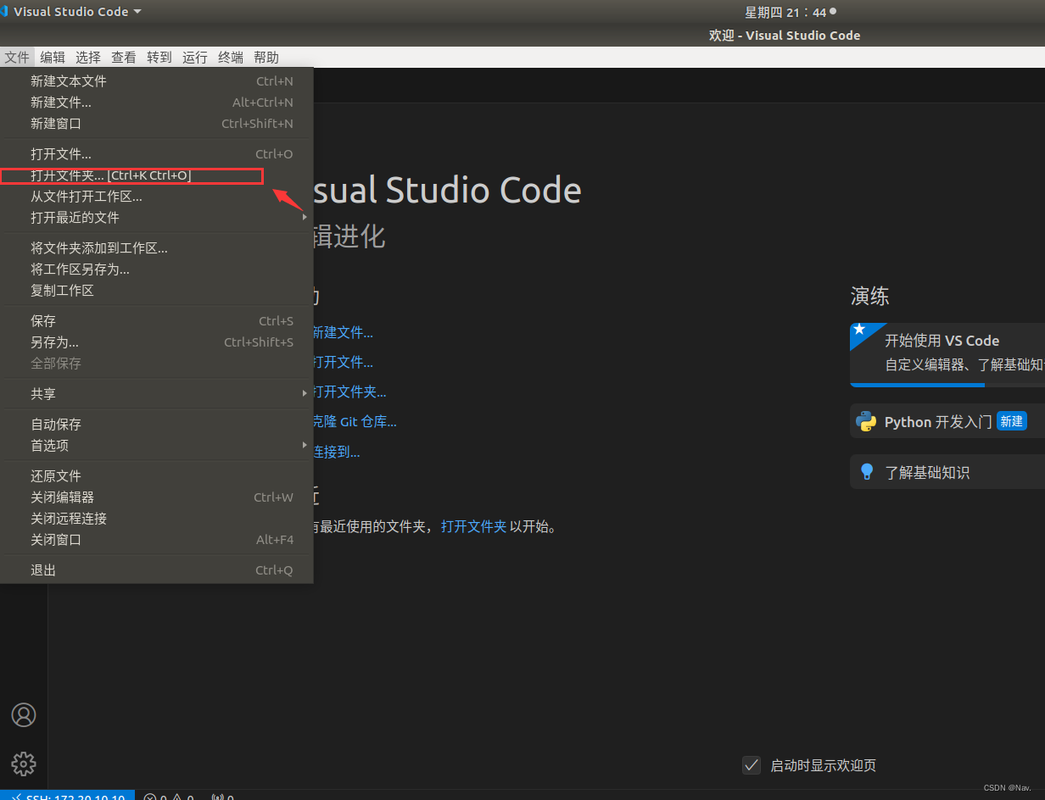The width and height of the screenshot is (1045, 800).
Task: Click the account icon in the activity bar
Action: point(24,714)
